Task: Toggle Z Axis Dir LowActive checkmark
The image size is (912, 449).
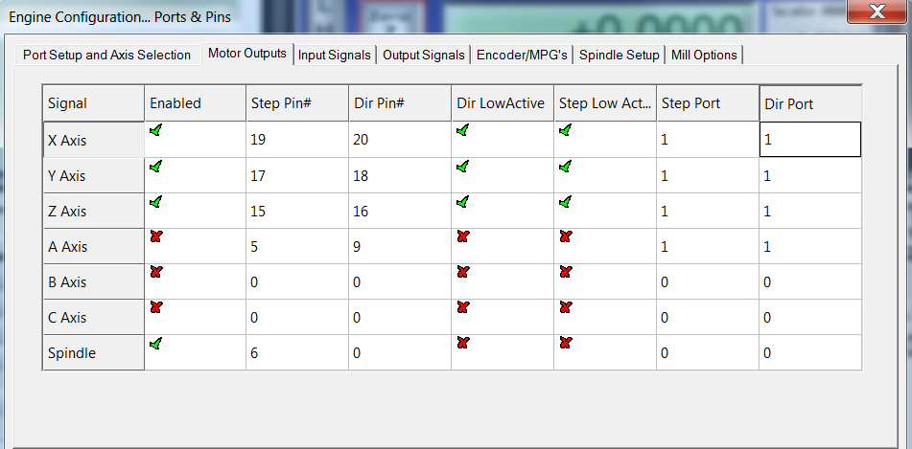Action: pos(462,201)
